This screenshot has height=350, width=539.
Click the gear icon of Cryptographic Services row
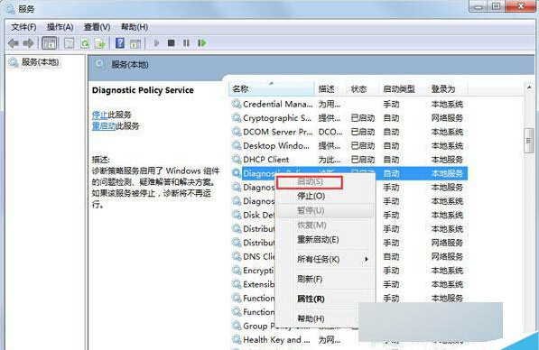pyautogui.click(x=237, y=118)
